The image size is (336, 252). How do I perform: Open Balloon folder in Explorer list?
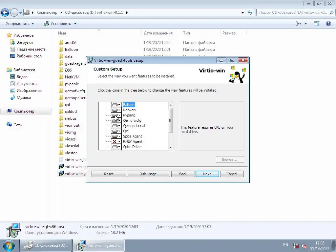click(x=71, y=50)
